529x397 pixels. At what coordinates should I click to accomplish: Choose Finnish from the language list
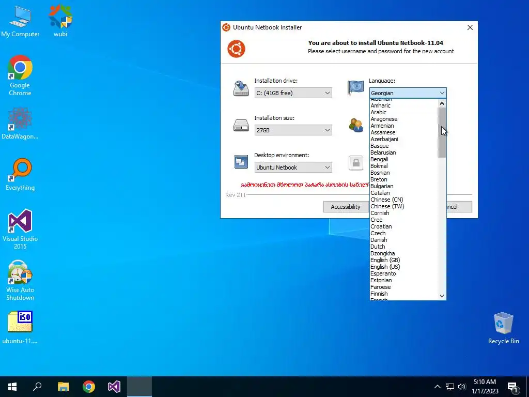[403, 294]
